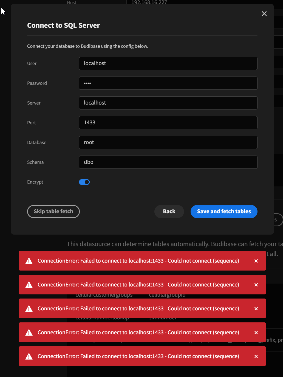This screenshot has height=377, width=283.
Task: Click the warning icon on the first ConnectionError toast
Action: point(29,261)
